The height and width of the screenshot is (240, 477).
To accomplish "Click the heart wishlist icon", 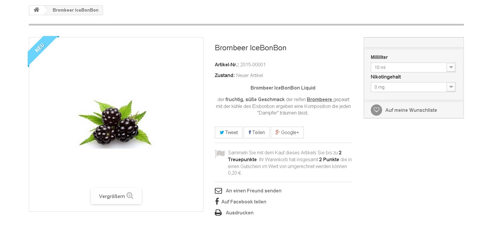I will click(376, 110).
